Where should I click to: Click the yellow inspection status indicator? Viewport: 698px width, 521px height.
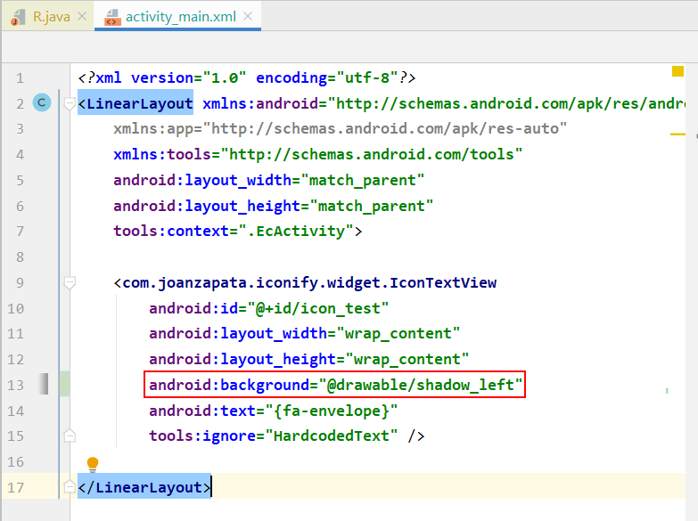tap(677, 71)
